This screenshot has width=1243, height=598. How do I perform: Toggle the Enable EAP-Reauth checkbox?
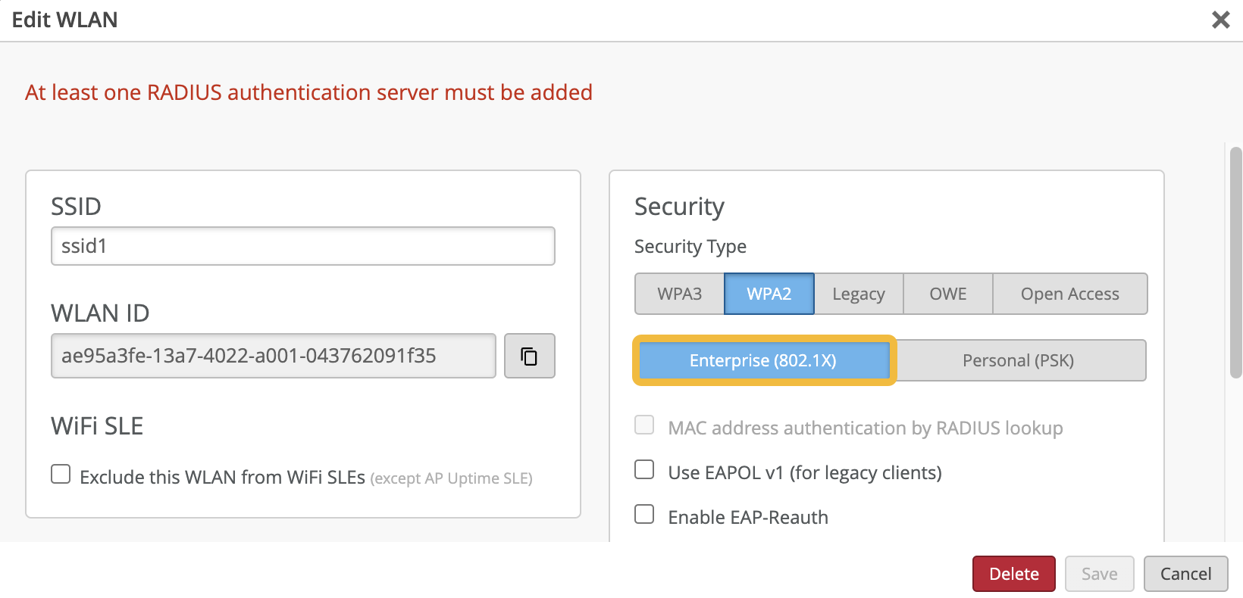click(x=644, y=515)
